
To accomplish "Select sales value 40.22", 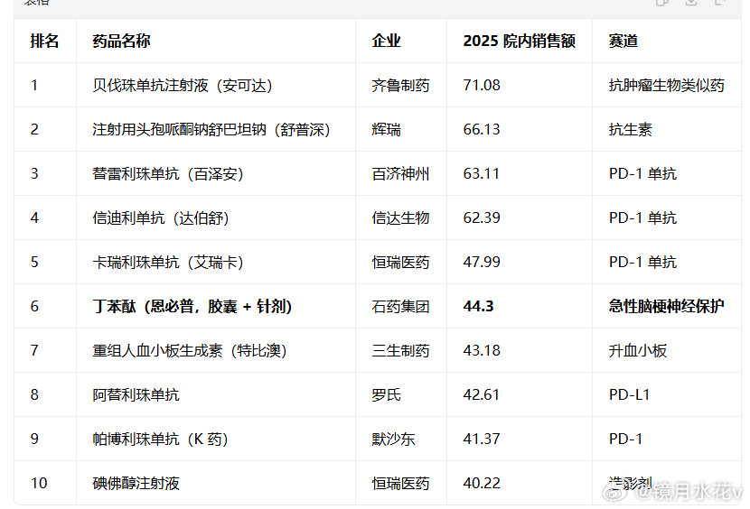I will point(482,484).
